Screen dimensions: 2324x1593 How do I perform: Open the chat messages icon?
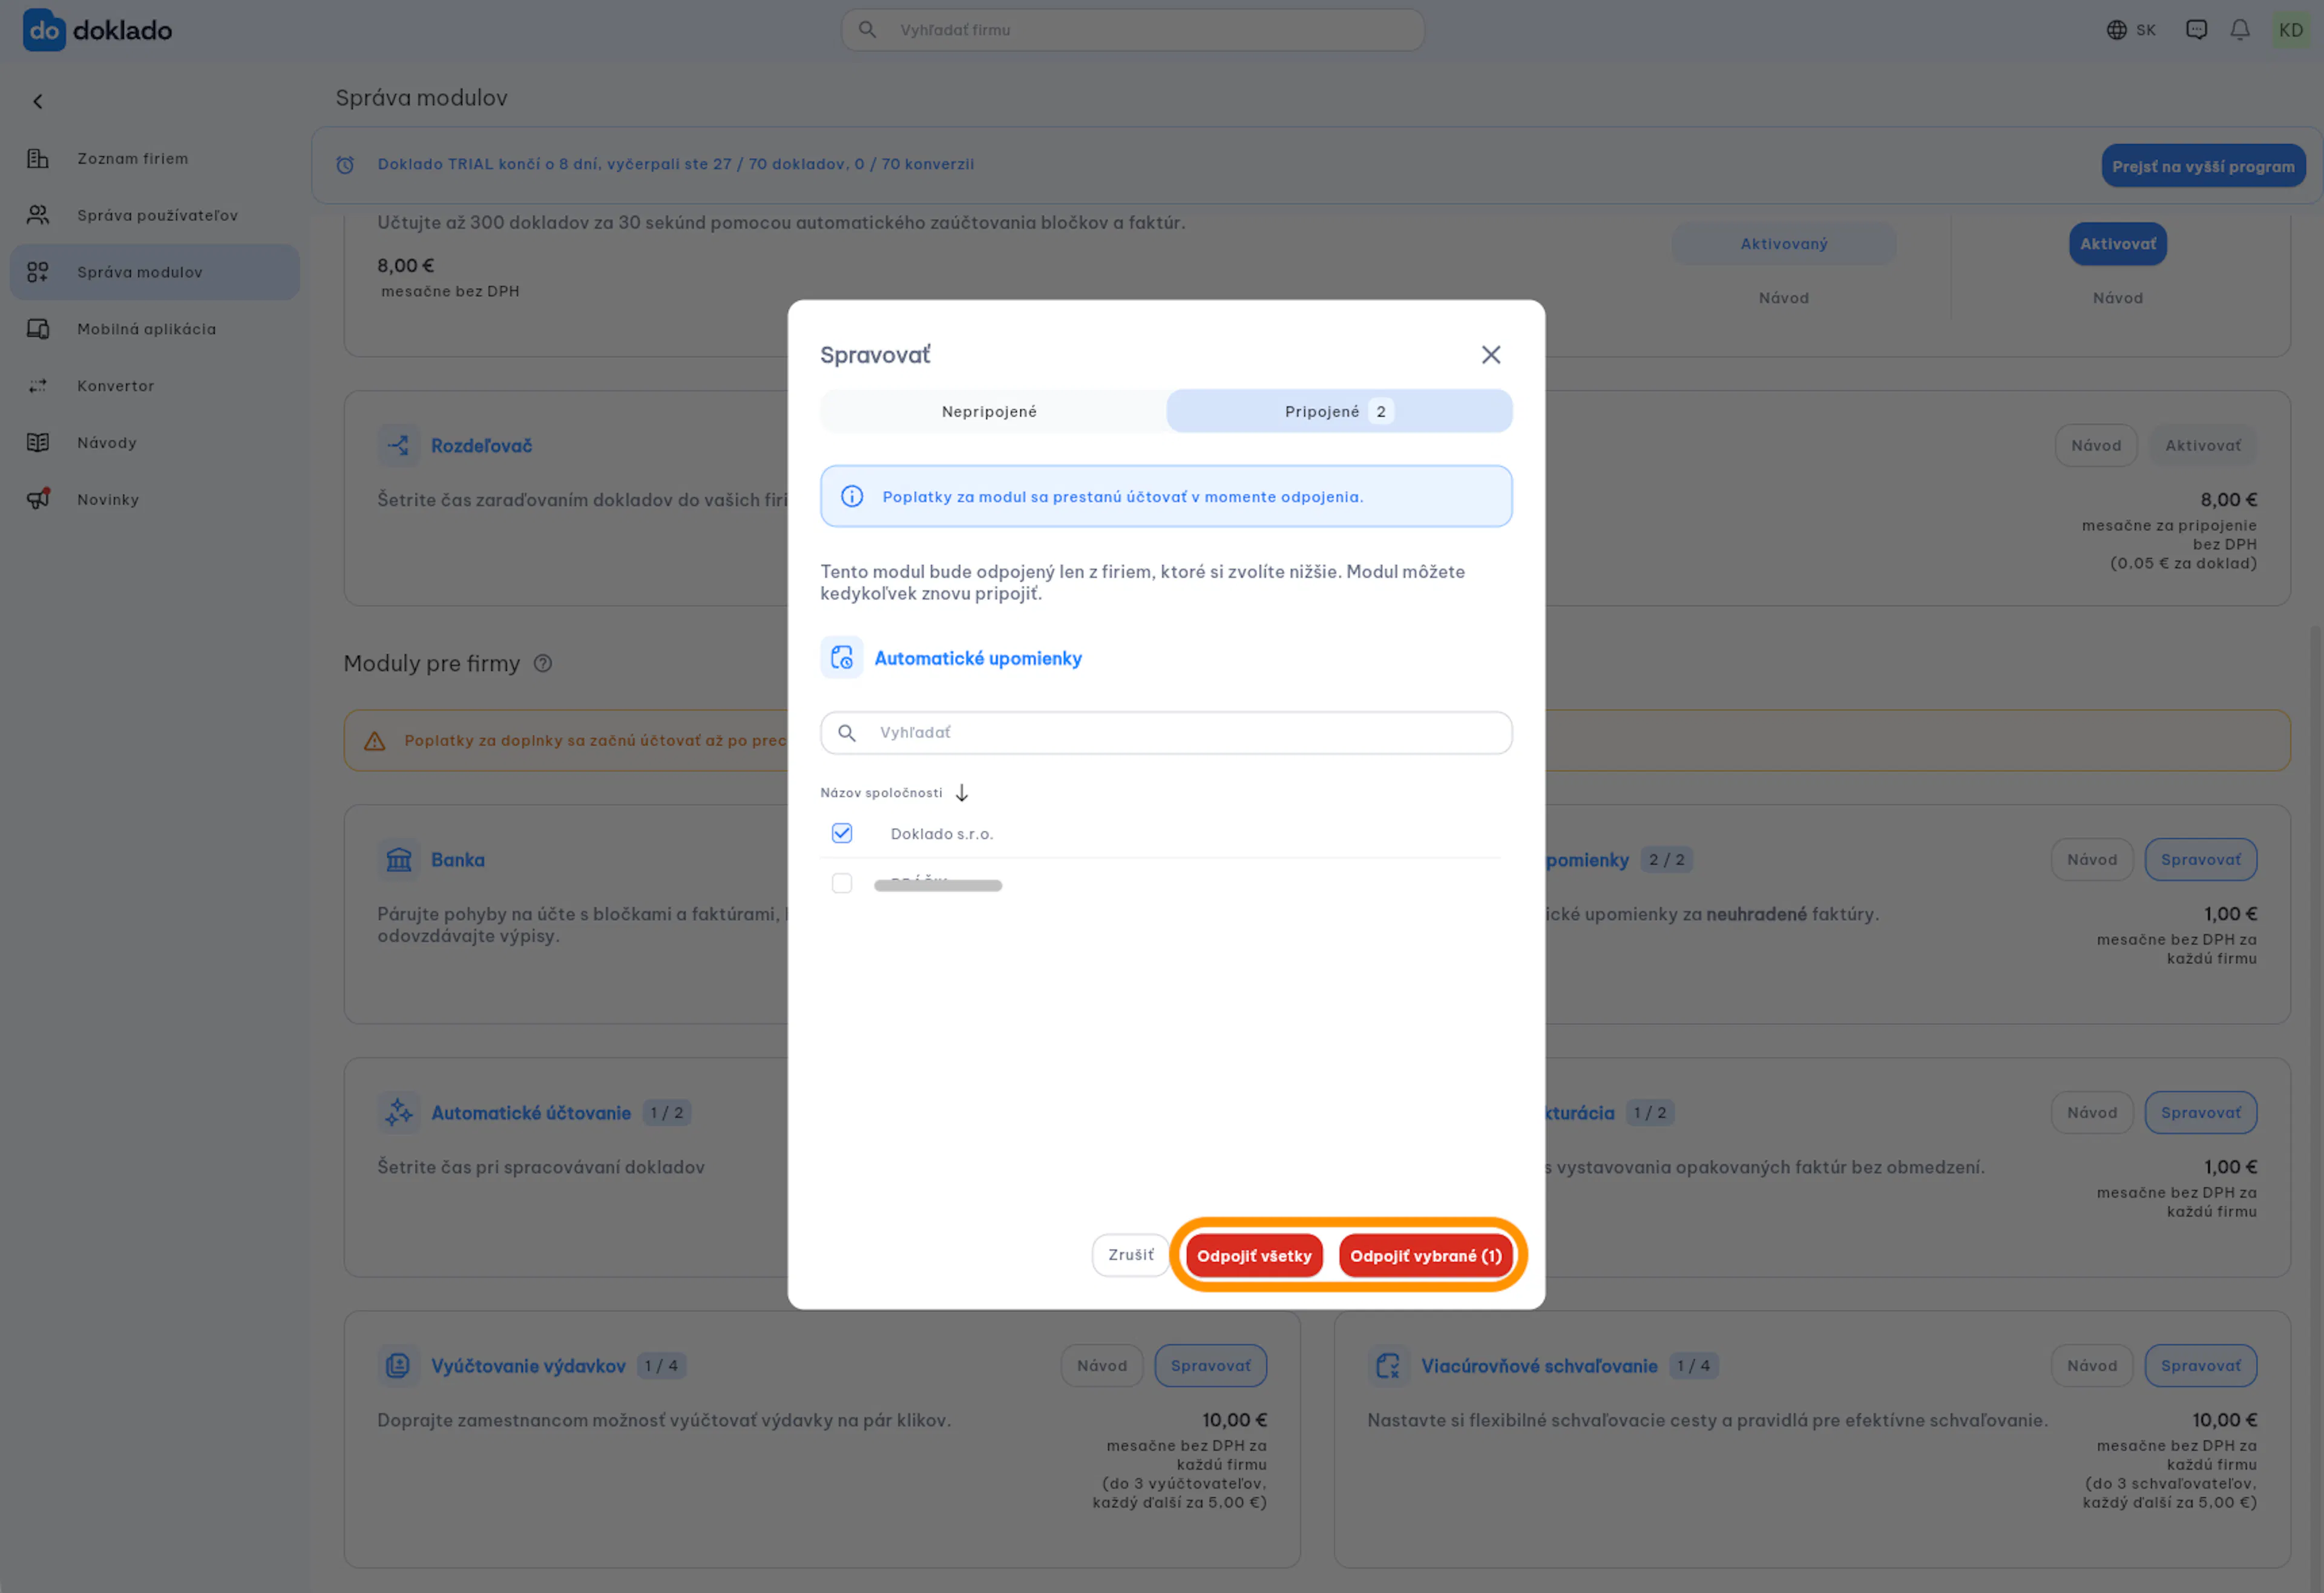point(2196,30)
